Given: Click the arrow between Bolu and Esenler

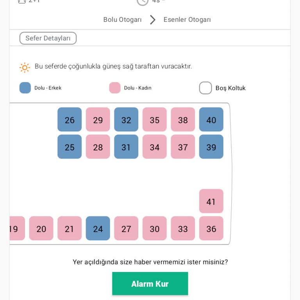Looking at the screenshot, I should pyautogui.click(x=153, y=20).
